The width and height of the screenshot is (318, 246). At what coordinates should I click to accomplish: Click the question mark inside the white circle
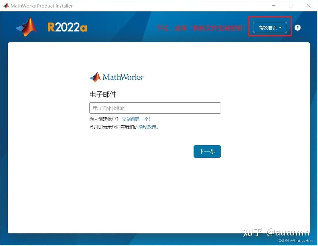click(297, 27)
